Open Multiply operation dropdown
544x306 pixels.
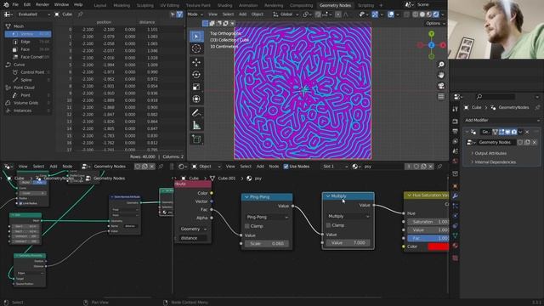[348, 216]
